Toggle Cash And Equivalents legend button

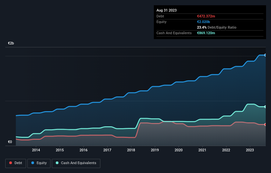point(76,163)
